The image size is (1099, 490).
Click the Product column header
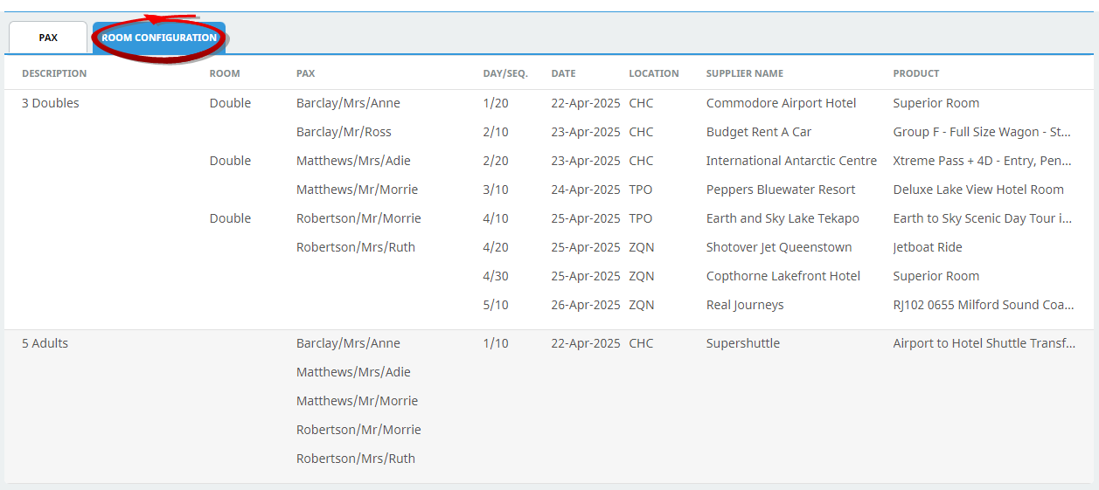click(915, 73)
